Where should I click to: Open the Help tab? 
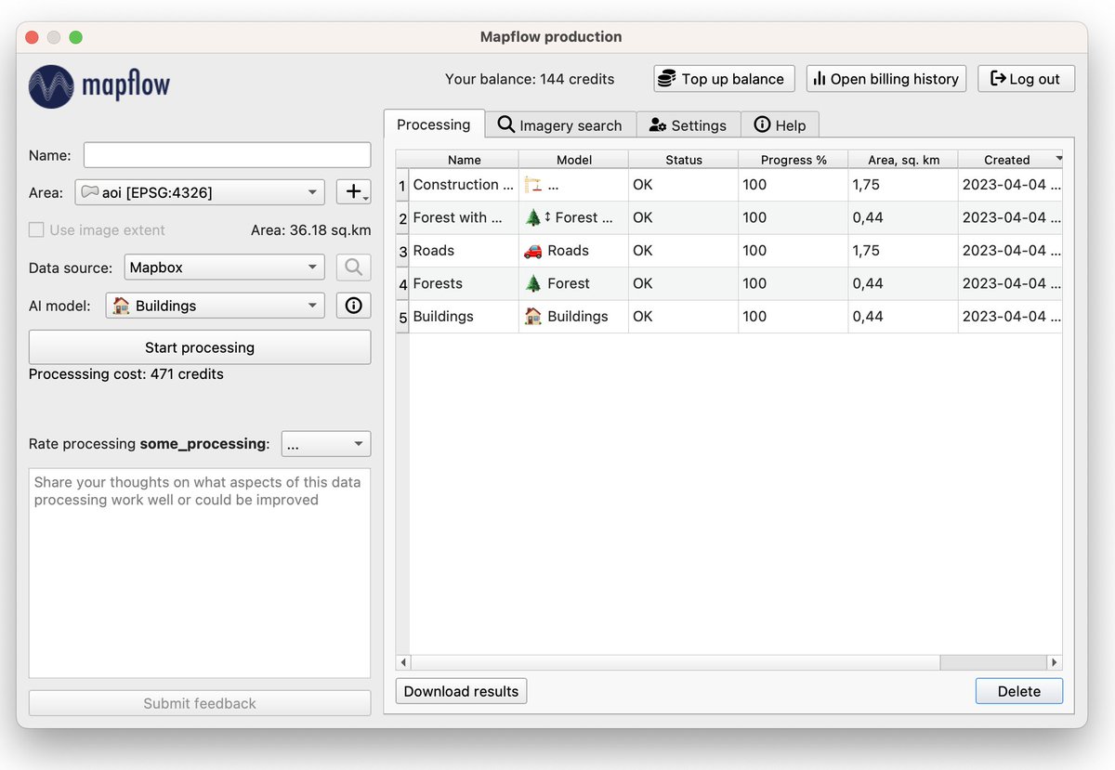click(x=780, y=125)
